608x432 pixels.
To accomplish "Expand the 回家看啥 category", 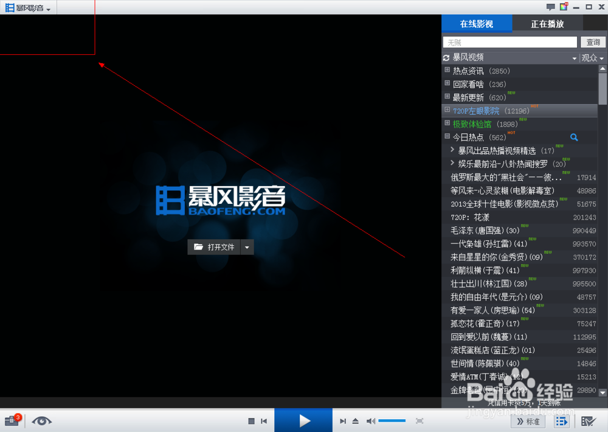I will (447, 83).
